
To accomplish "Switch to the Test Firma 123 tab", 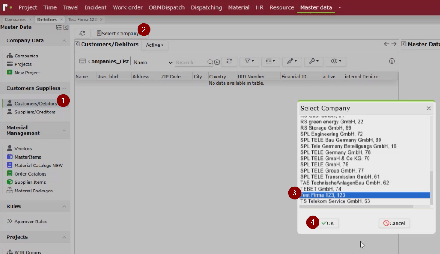I will pos(82,19).
